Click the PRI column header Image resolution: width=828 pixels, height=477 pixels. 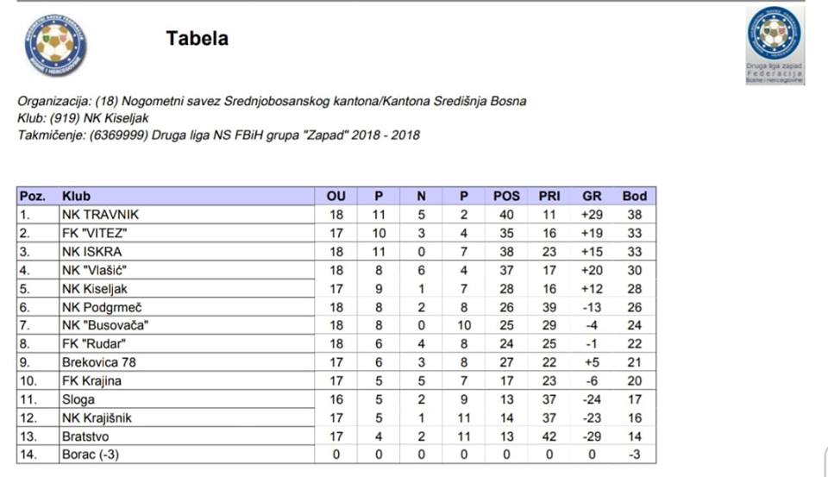pos(549,196)
